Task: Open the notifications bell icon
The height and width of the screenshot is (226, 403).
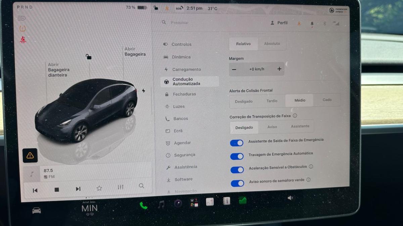Action: [312, 24]
